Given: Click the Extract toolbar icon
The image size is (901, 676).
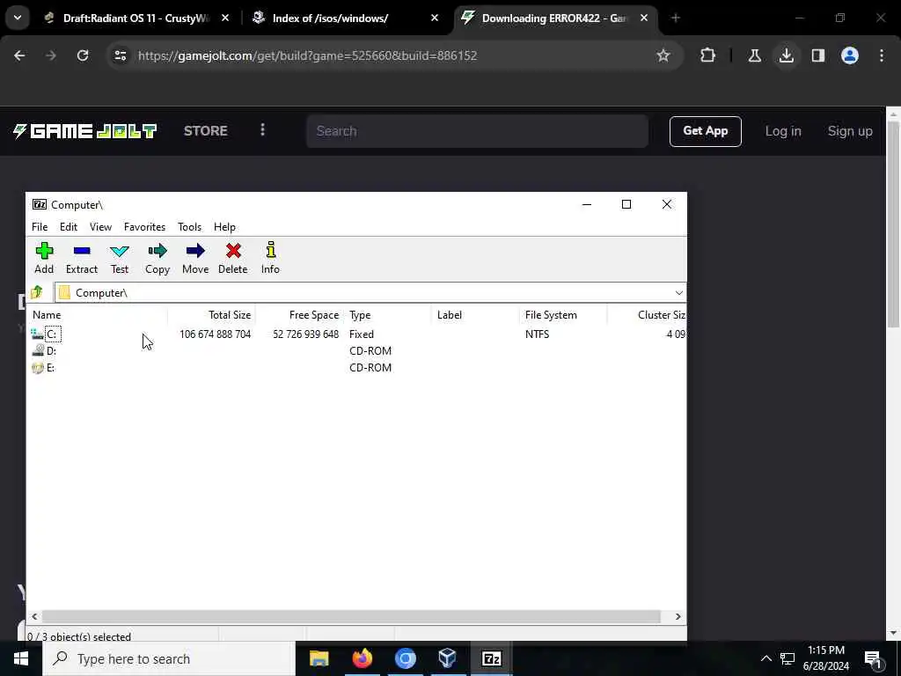Looking at the screenshot, I should tap(82, 258).
